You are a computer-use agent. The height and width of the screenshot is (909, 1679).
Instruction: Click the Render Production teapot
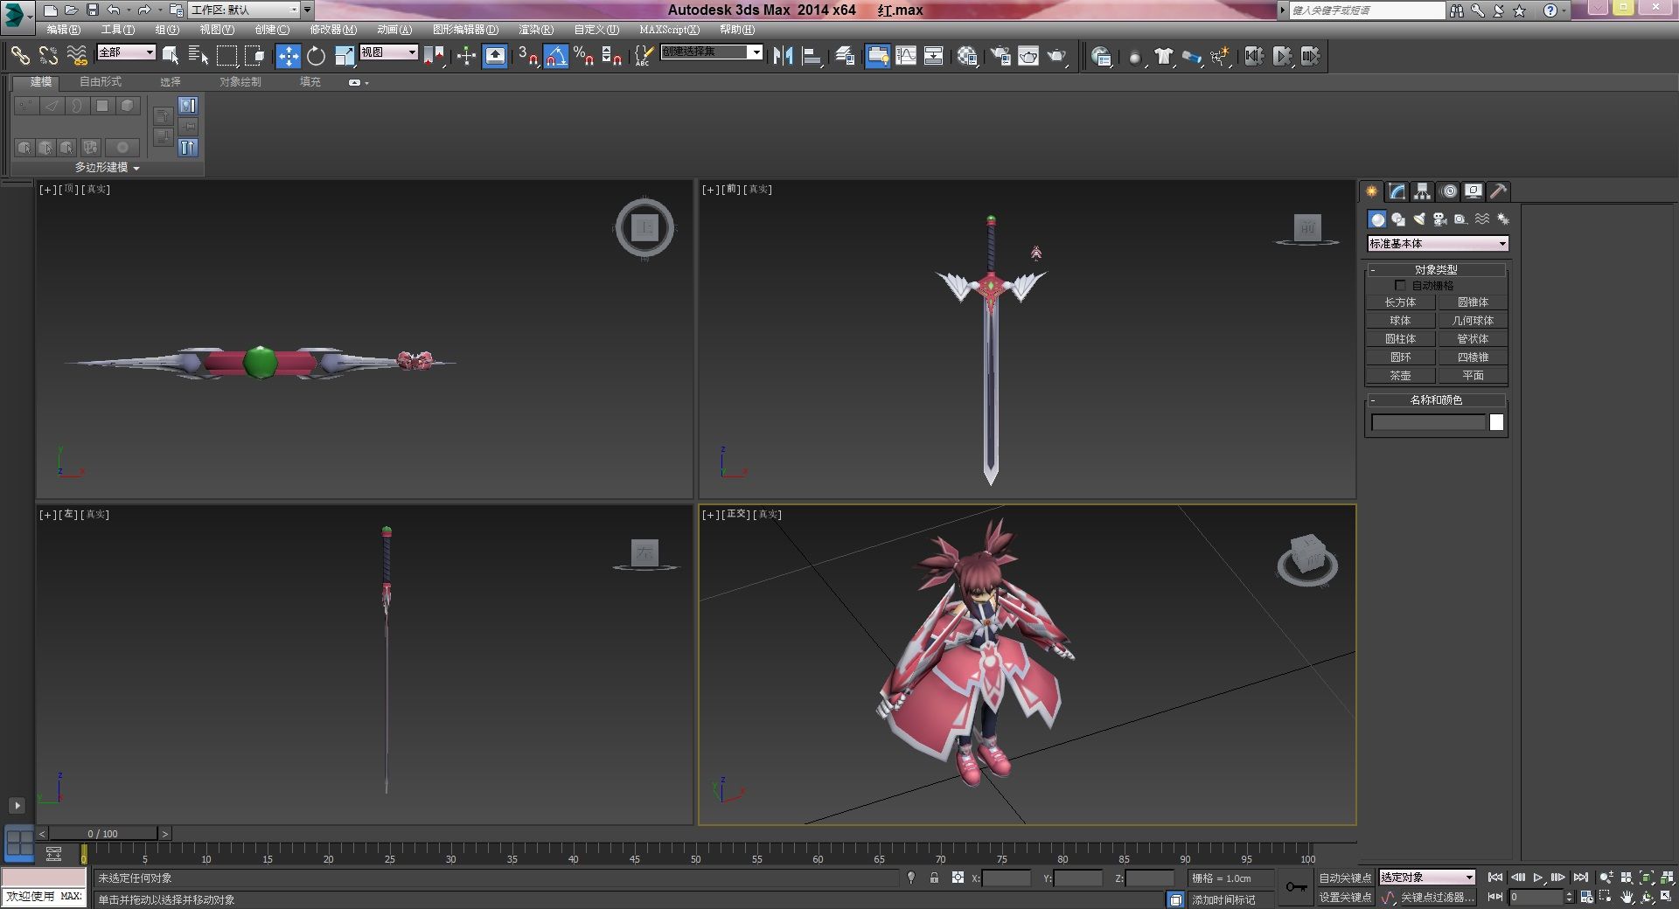tap(1057, 56)
